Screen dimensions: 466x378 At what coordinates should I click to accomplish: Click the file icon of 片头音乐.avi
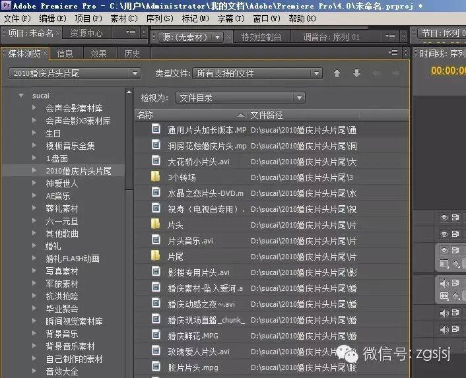click(156, 240)
